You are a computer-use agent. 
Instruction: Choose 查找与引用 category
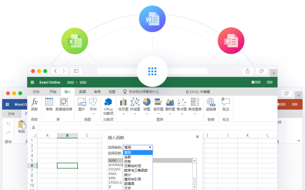[x=138, y=179]
